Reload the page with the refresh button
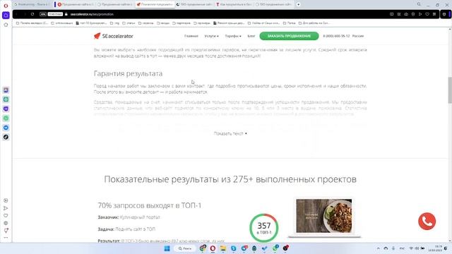The width and height of the screenshot is (452, 254). pyautogui.click(x=32, y=14)
